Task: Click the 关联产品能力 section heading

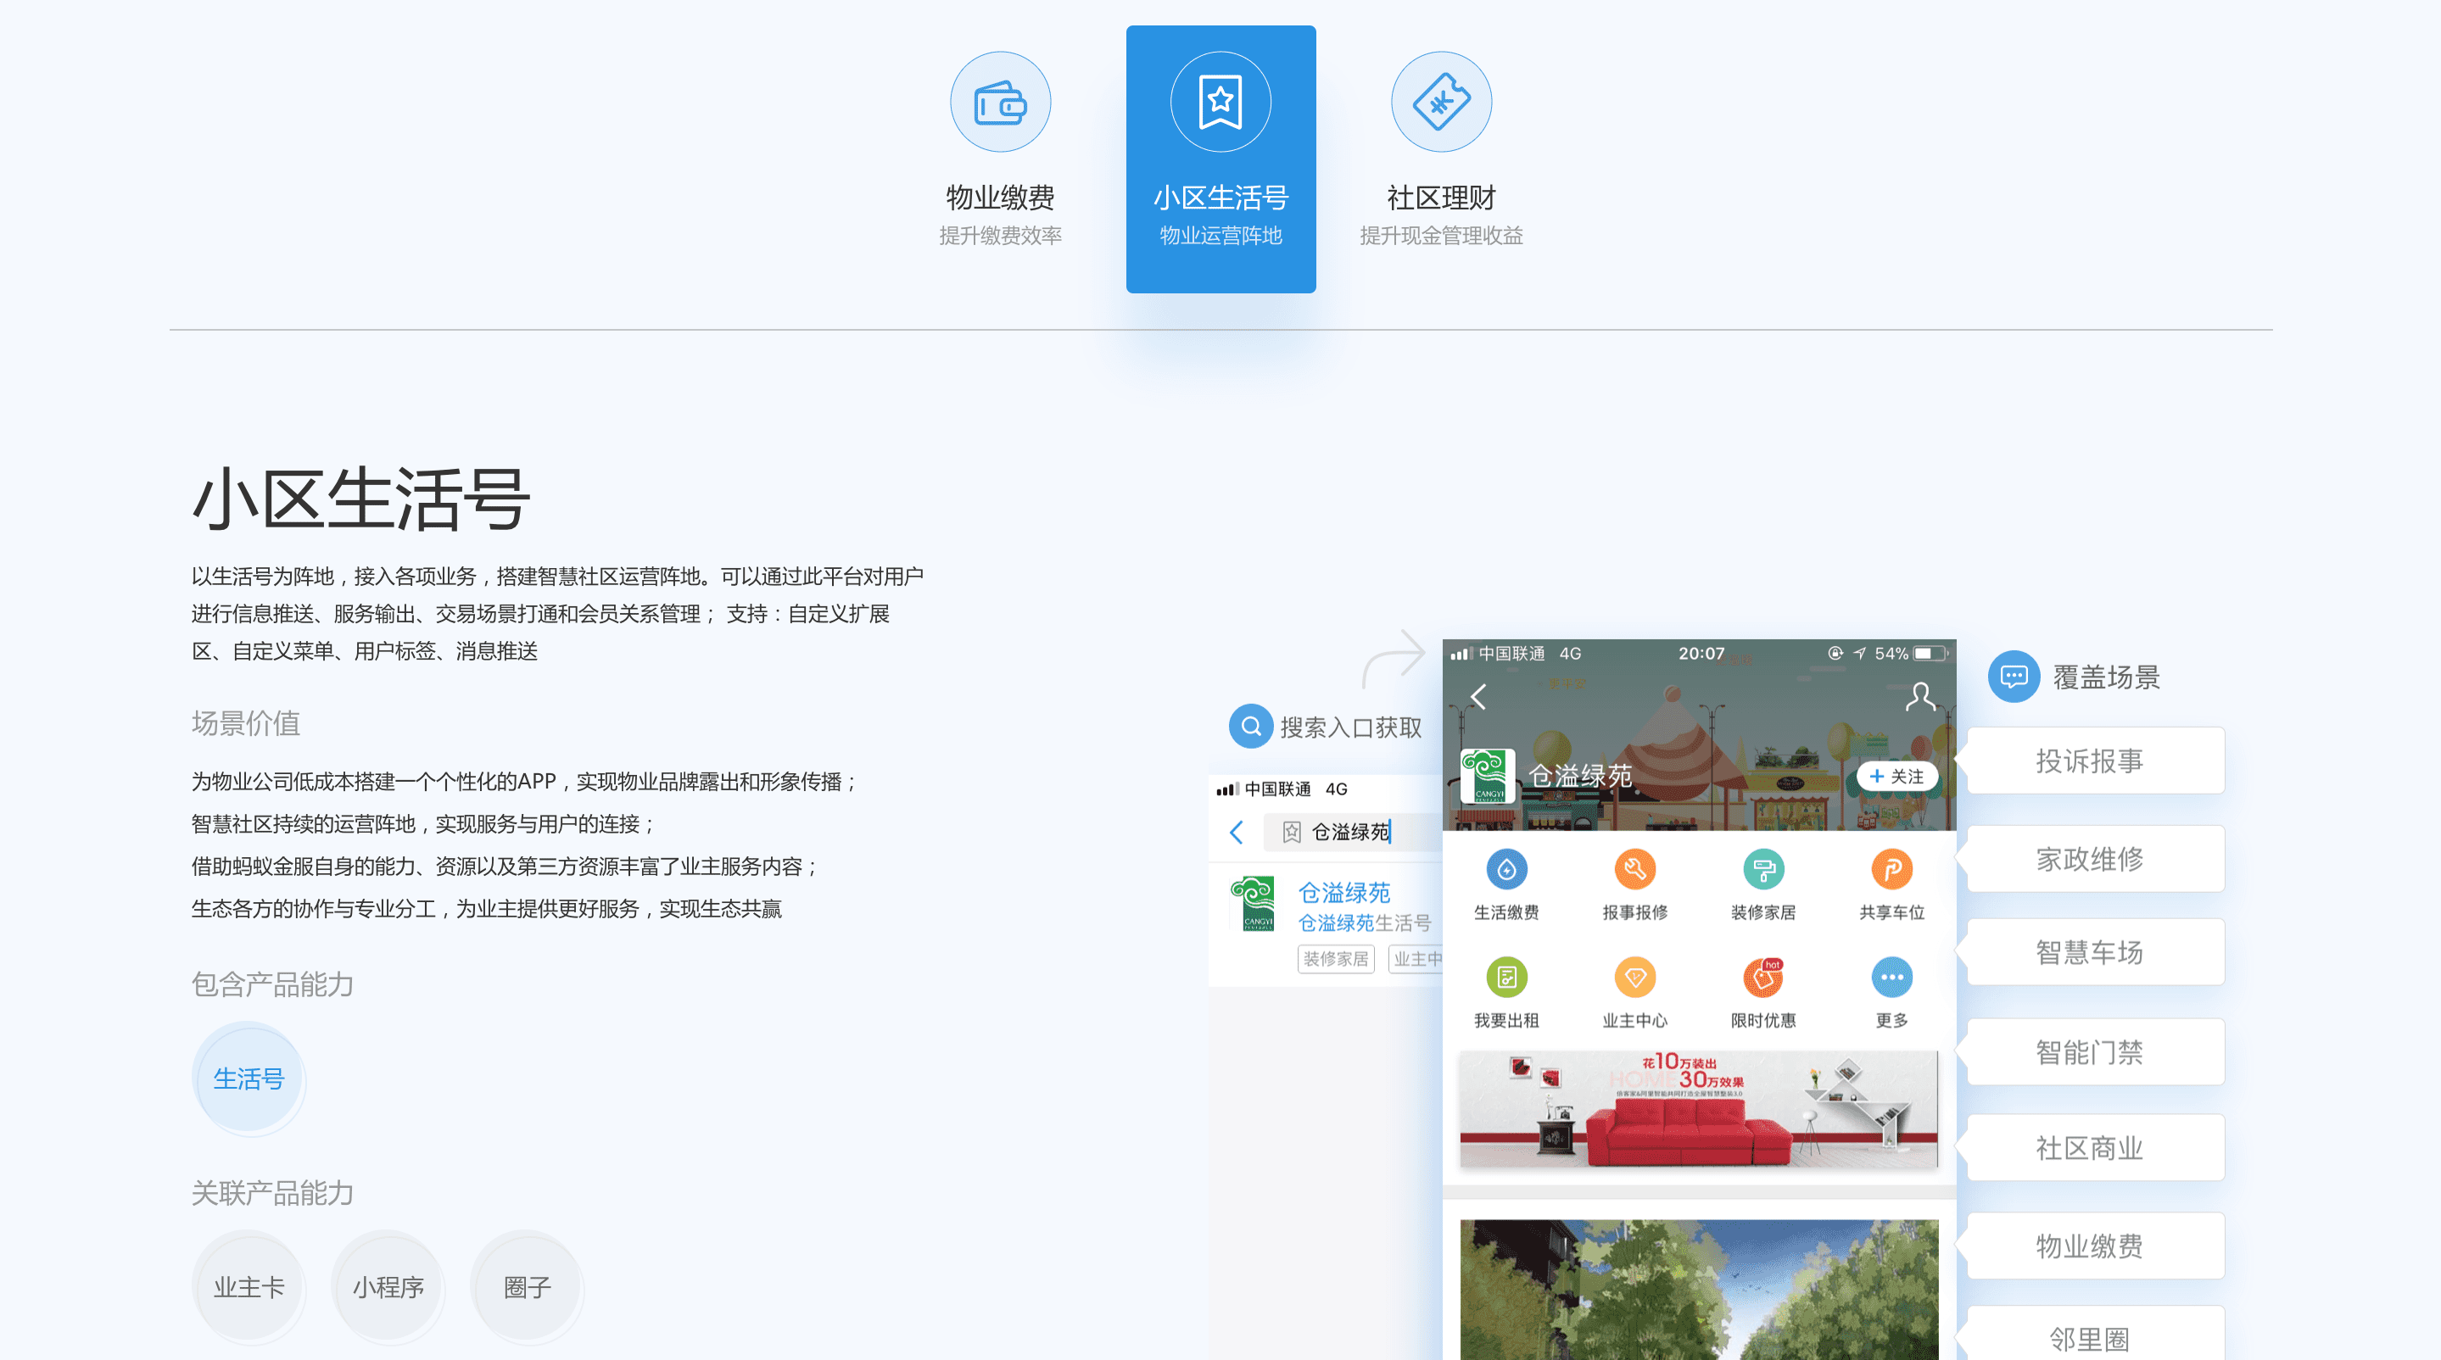Action: click(x=272, y=1192)
